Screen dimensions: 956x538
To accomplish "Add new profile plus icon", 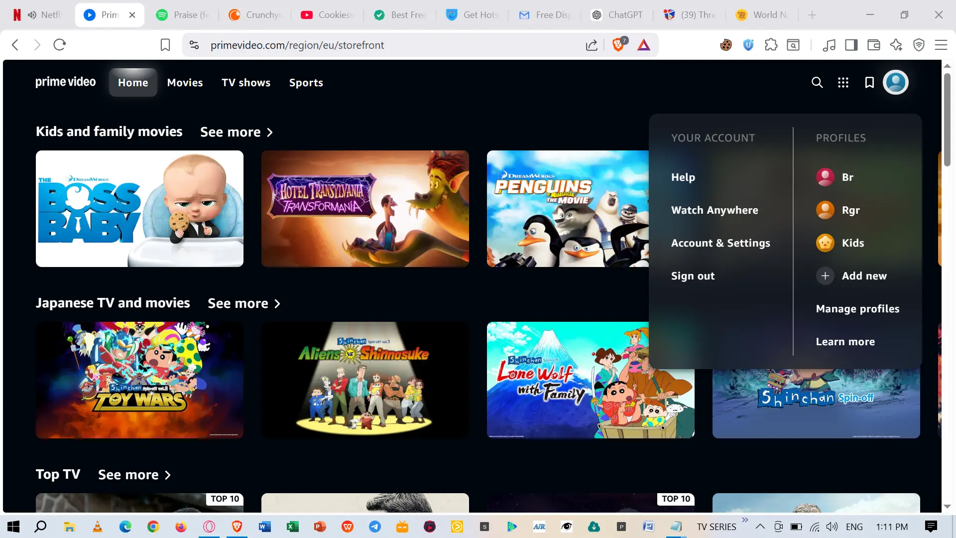I will [825, 275].
